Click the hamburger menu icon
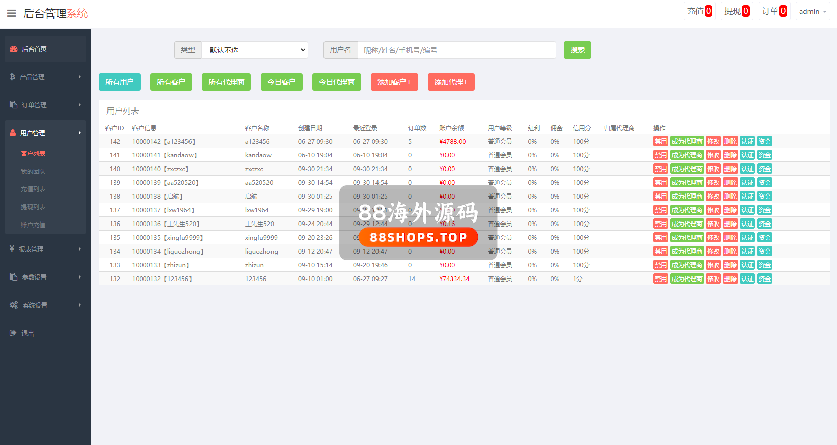 (x=11, y=13)
